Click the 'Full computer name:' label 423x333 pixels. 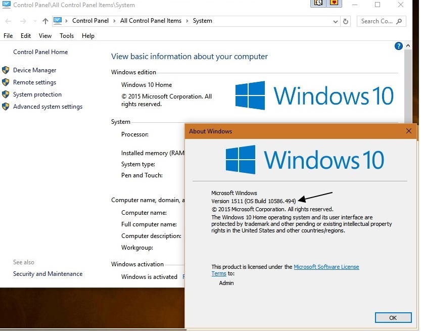click(x=149, y=224)
